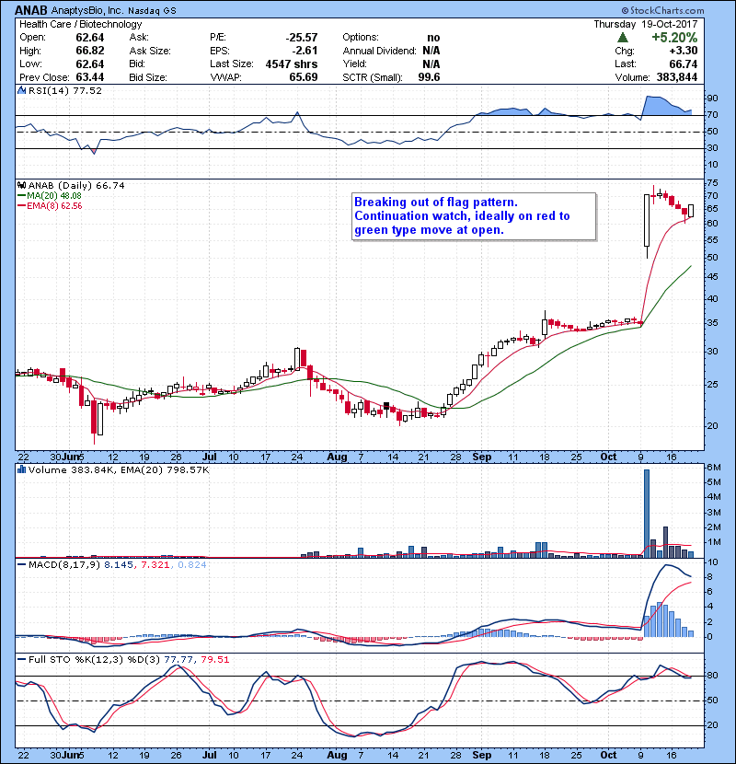Click the EPS value -2.61

(x=305, y=51)
